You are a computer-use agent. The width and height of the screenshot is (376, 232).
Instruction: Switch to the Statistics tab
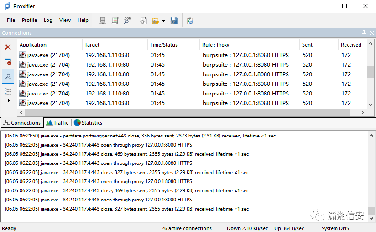88,123
